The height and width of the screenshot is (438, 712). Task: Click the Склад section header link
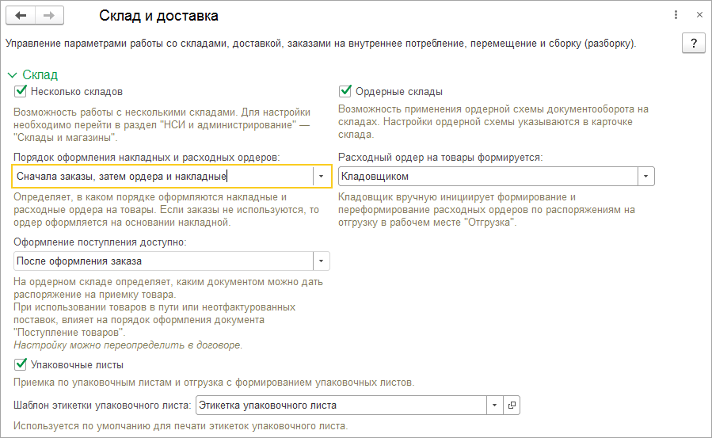[x=40, y=75]
